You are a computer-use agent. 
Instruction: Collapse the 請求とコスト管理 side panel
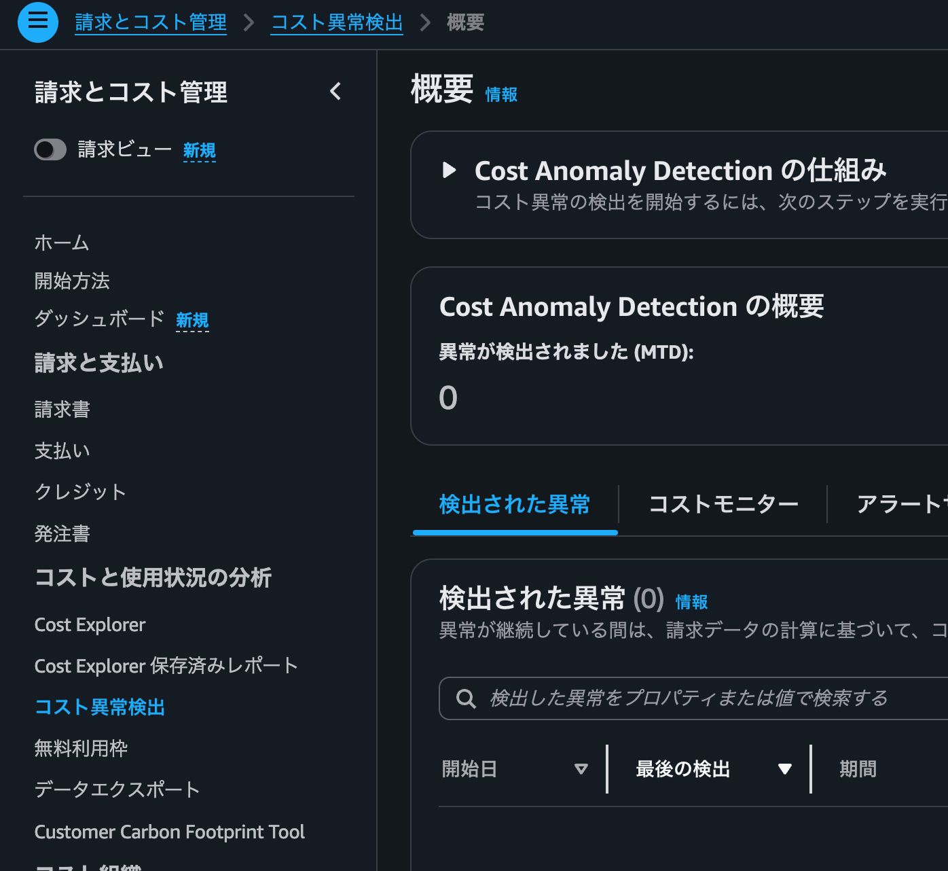coord(335,92)
